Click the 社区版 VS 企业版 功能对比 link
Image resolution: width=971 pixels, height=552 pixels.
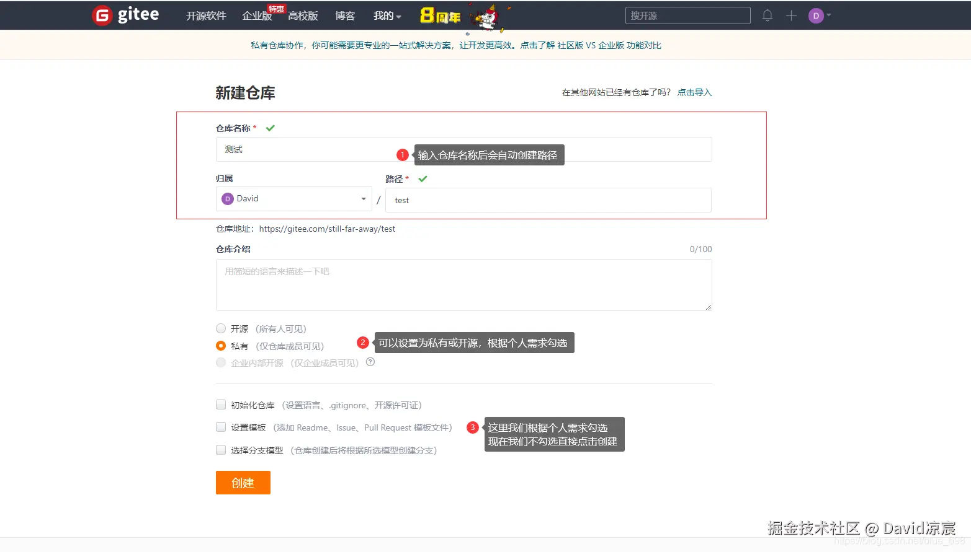click(607, 45)
